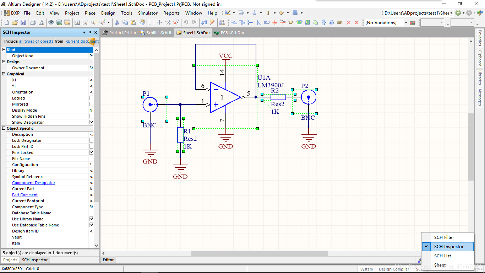Click the Open folder icon
The image size is (485, 273).
pyautogui.click(x=15, y=22)
